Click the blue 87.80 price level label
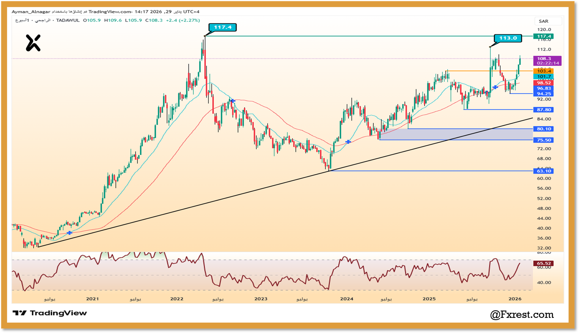This screenshot has width=579, height=333. (544, 110)
